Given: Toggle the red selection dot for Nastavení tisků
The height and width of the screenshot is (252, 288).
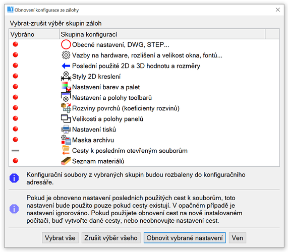Looking at the screenshot, I should [x=16, y=129].
